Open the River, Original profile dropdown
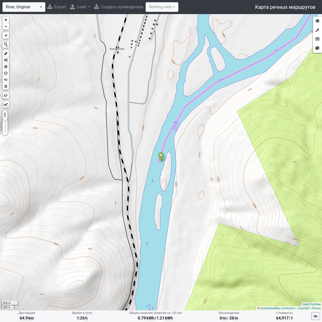 pyautogui.click(x=24, y=7)
